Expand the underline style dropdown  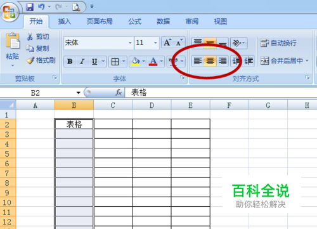103,62
